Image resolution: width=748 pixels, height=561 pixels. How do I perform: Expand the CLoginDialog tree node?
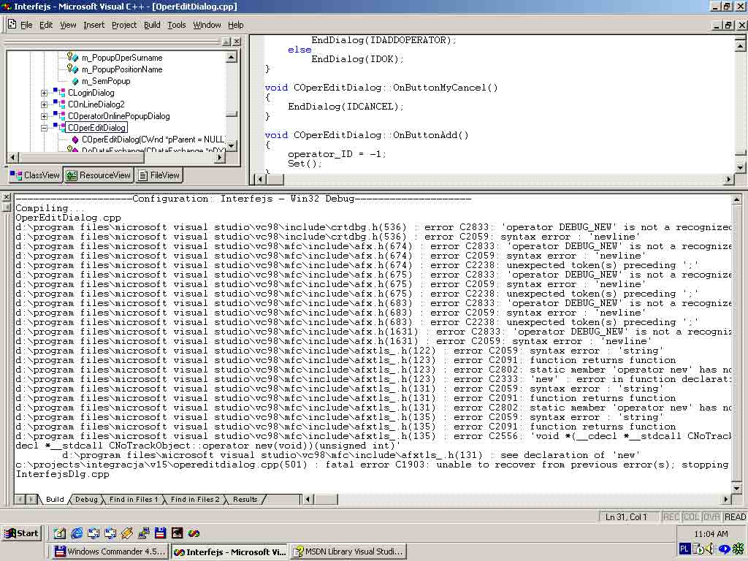click(x=44, y=93)
